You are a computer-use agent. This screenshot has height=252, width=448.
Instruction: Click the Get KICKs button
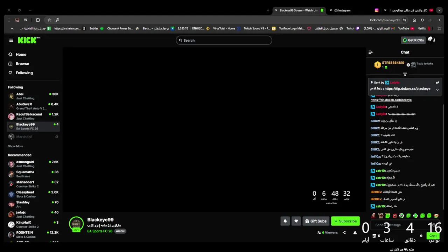(x=413, y=40)
